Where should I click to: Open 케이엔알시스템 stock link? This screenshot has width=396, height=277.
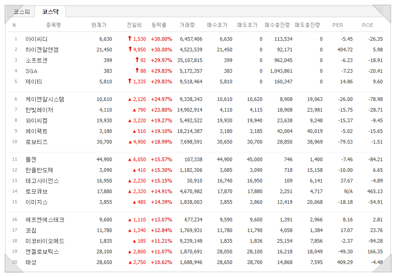tap(45, 99)
